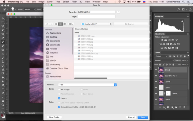The height and width of the screenshot is (121, 193).
Task: Collapse the Save dialog browser chevron
Action: coord(118,12)
